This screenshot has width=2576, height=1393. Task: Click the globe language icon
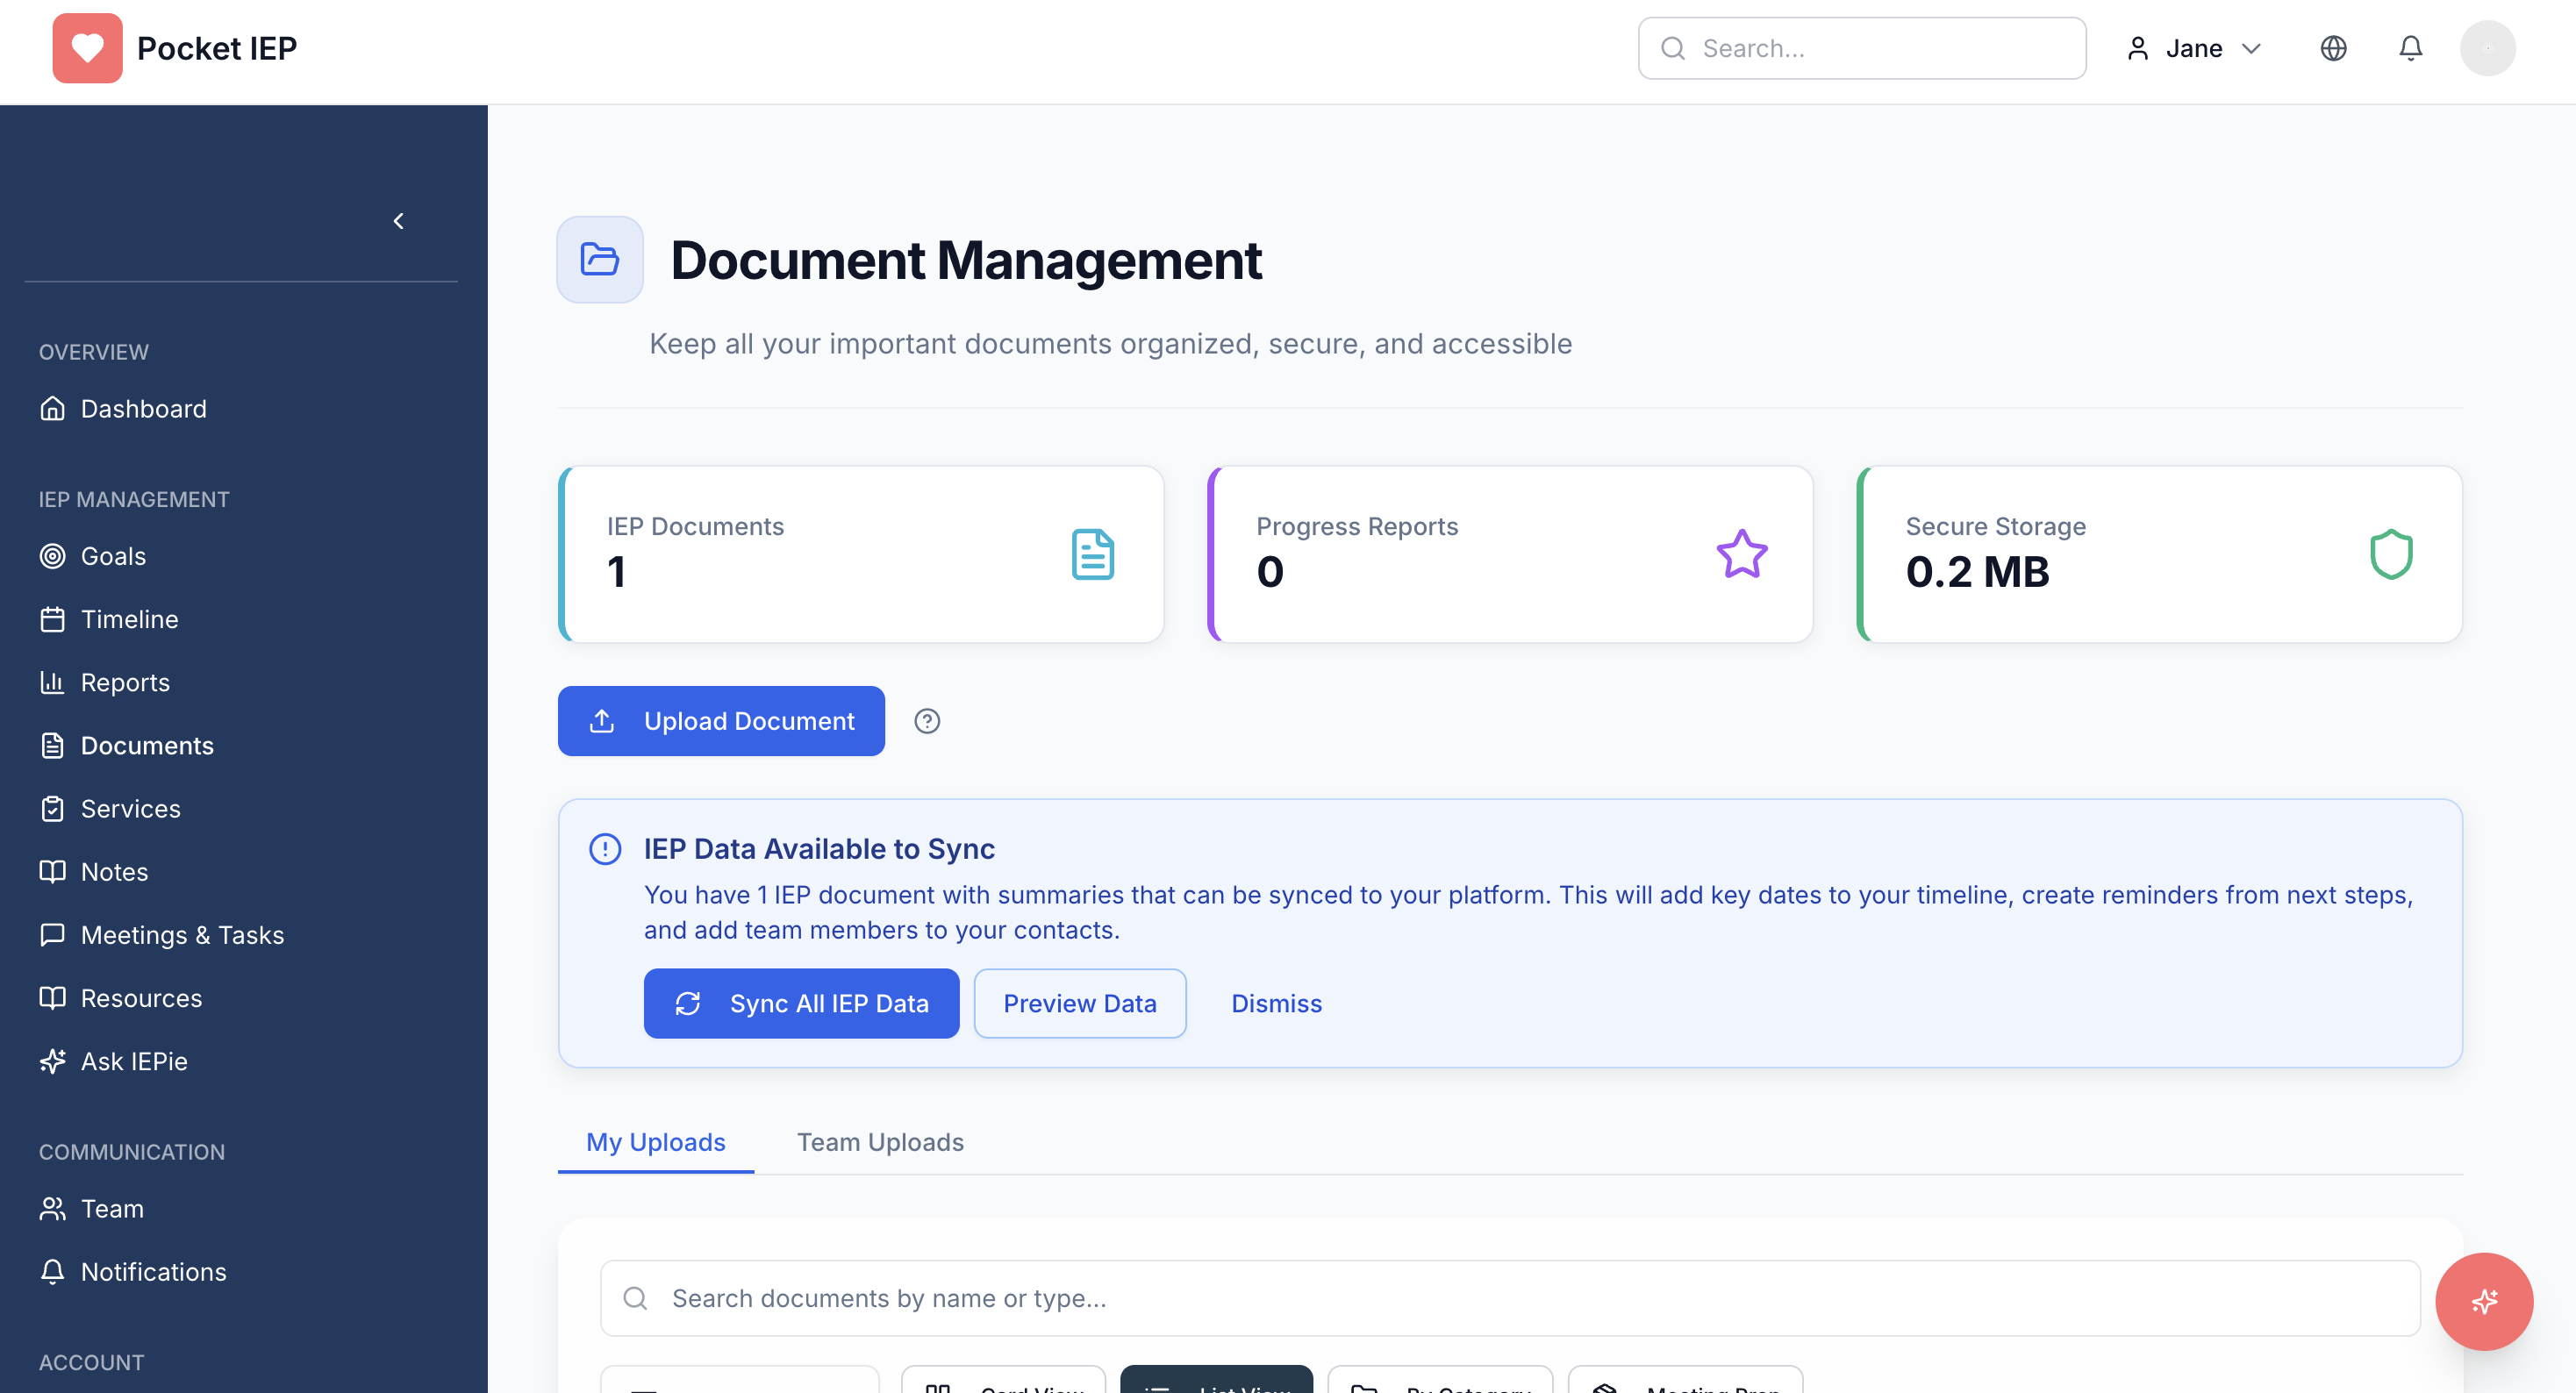[2334, 47]
